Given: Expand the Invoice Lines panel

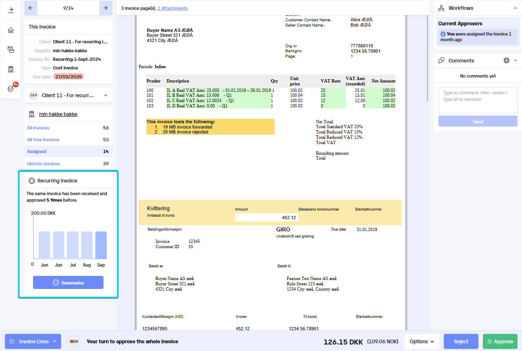Looking at the screenshot, I should click(33, 342).
